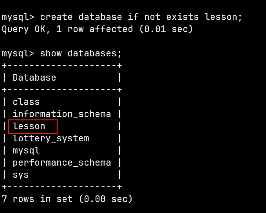Click the table's bottom border line
The height and width of the screenshot is (213, 266).
pyautogui.click(x=62, y=187)
